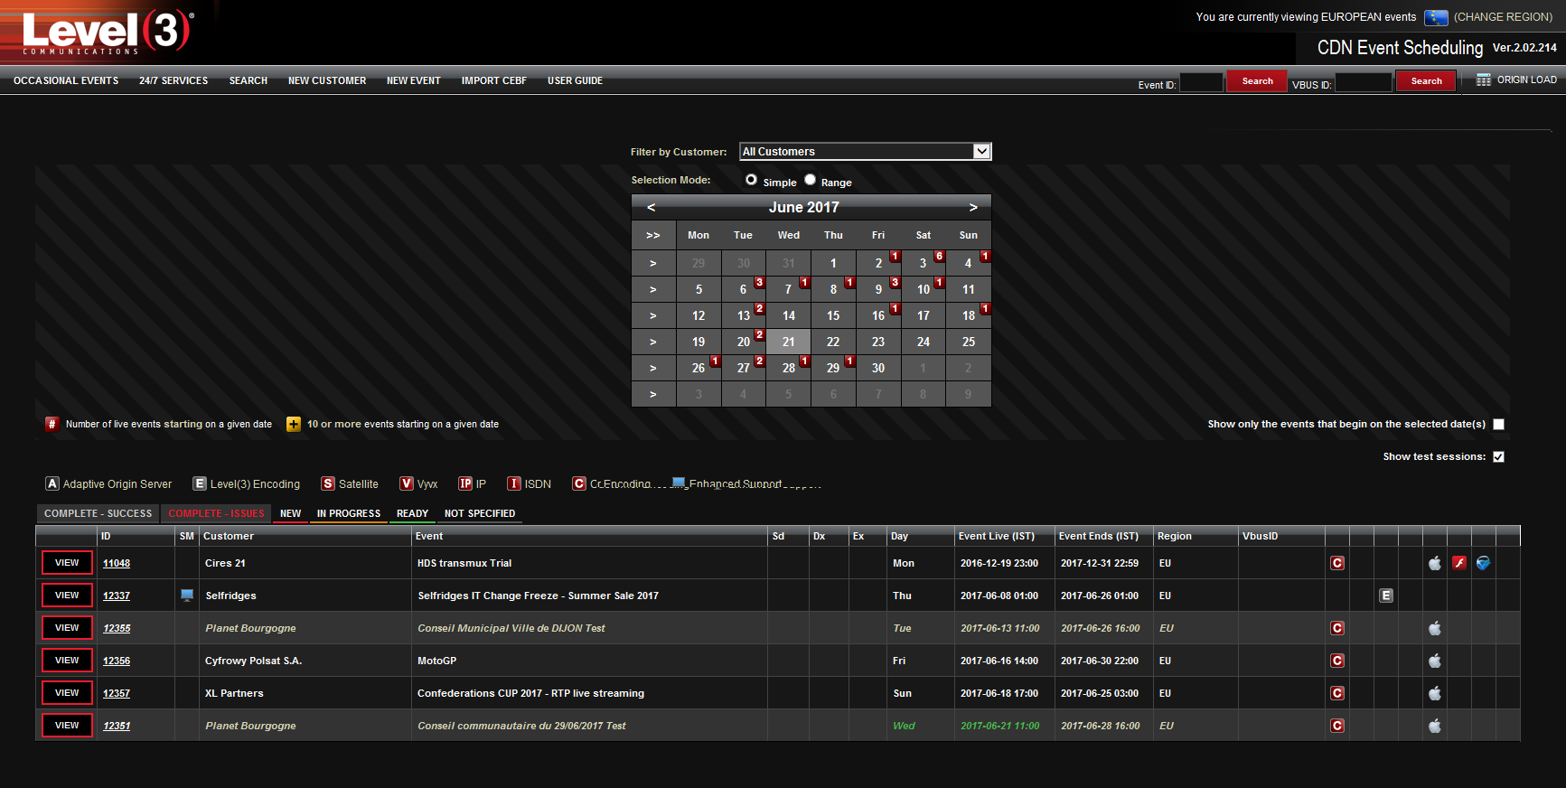Click the Apple icon in MotoGP row
This screenshot has height=788, width=1566.
[x=1435, y=661]
